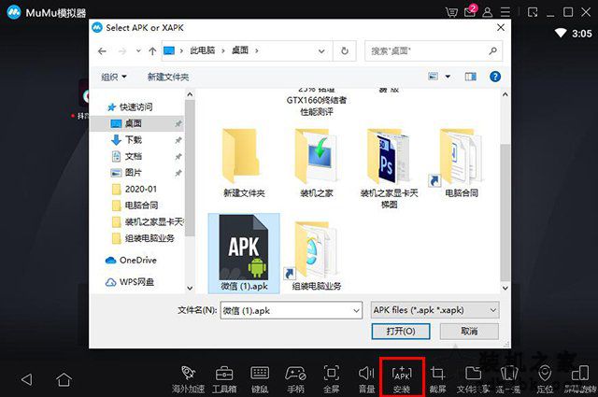
Task: Expand the address bar history dropdown
Action: pos(321,51)
